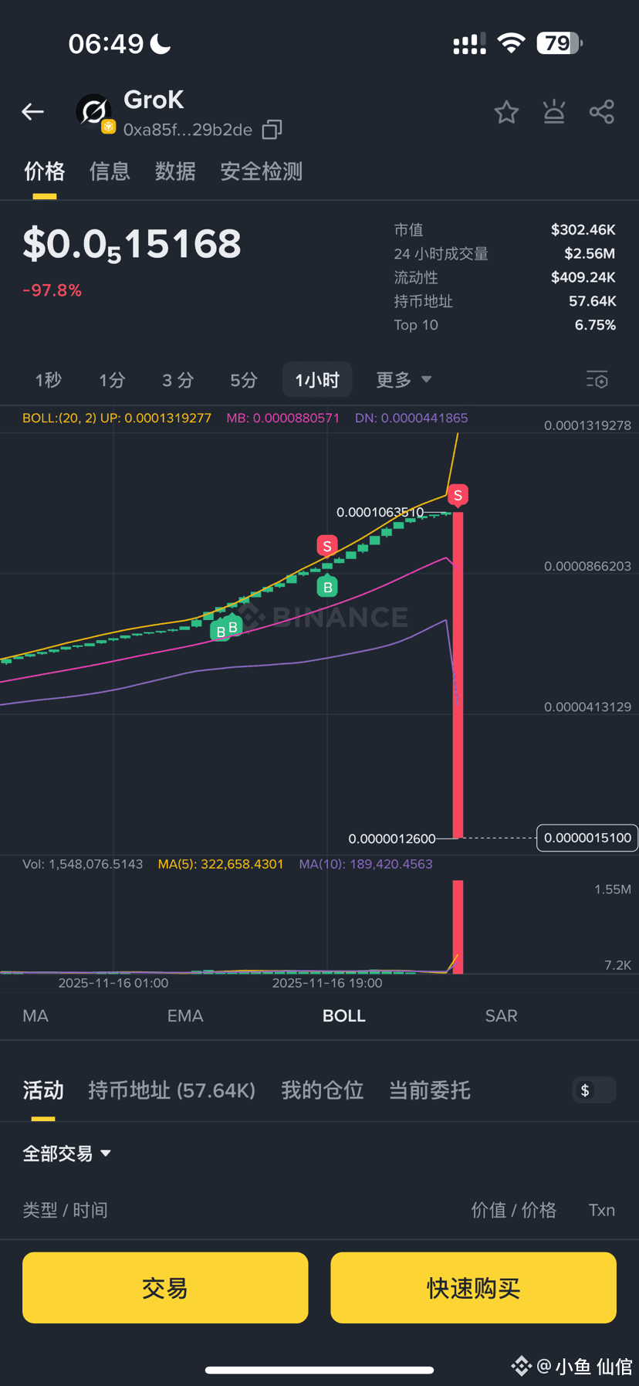Select the 5分 timeframe
Screen dimensions: 639x1386
244,380
